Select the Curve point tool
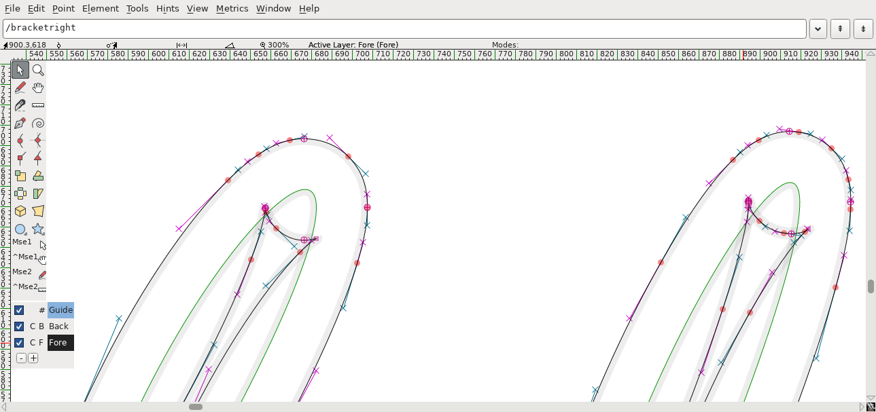876x412 pixels. coord(20,141)
